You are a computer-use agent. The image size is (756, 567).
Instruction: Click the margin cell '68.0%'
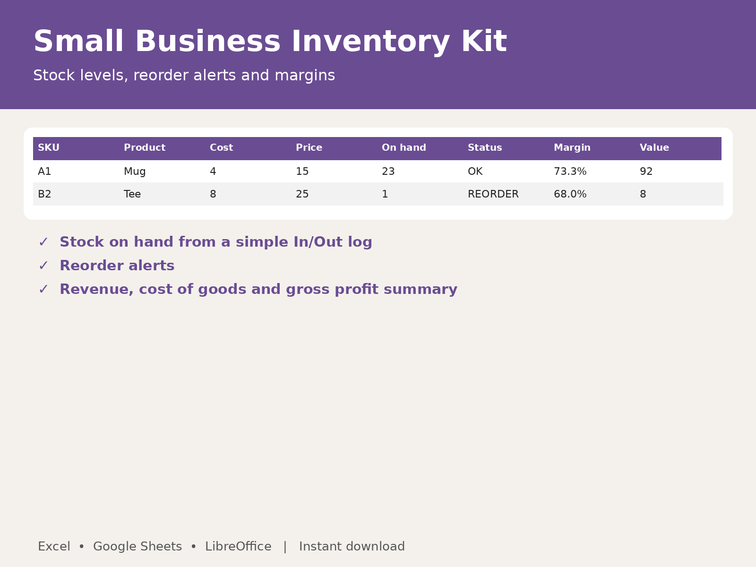pyautogui.click(x=570, y=194)
